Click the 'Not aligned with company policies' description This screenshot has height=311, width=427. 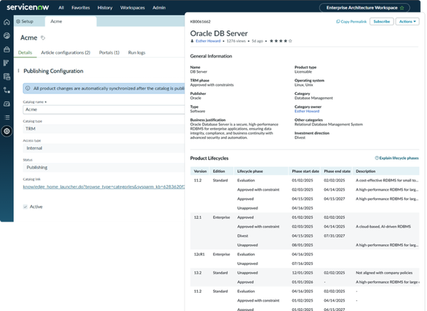pyautogui.click(x=384, y=273)
